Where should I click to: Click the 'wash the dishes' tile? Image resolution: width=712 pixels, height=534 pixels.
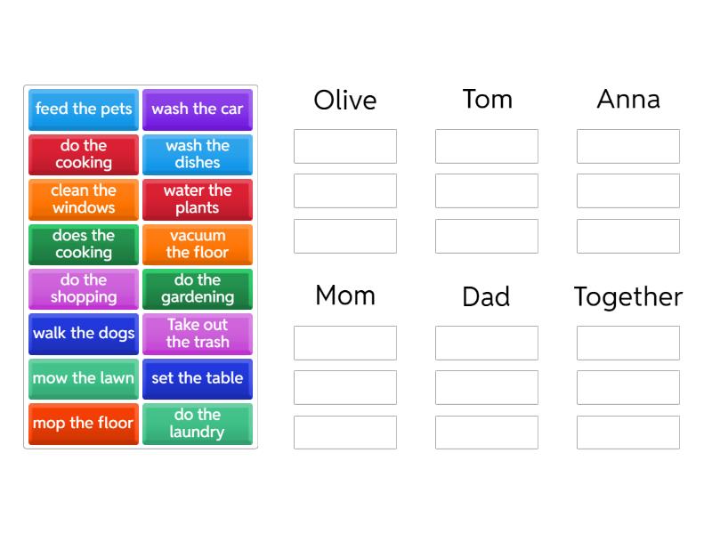tap(198, 155)
